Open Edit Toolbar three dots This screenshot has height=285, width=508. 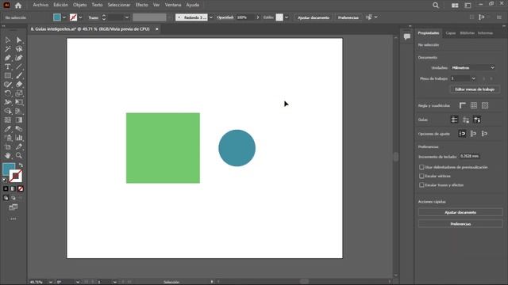click(x=13, y=218)
